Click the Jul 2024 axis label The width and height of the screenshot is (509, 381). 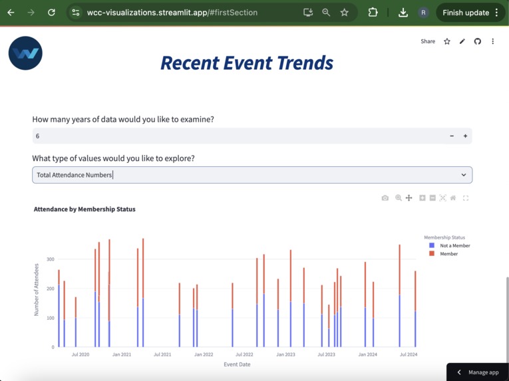pos(409,354)
